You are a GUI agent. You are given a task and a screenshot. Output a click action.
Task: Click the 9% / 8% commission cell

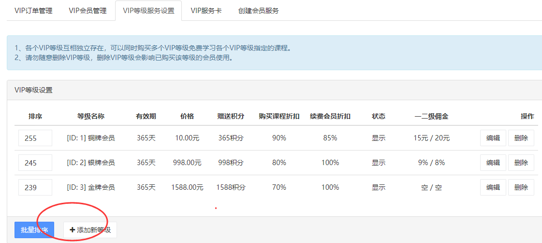tap(431, 163)
